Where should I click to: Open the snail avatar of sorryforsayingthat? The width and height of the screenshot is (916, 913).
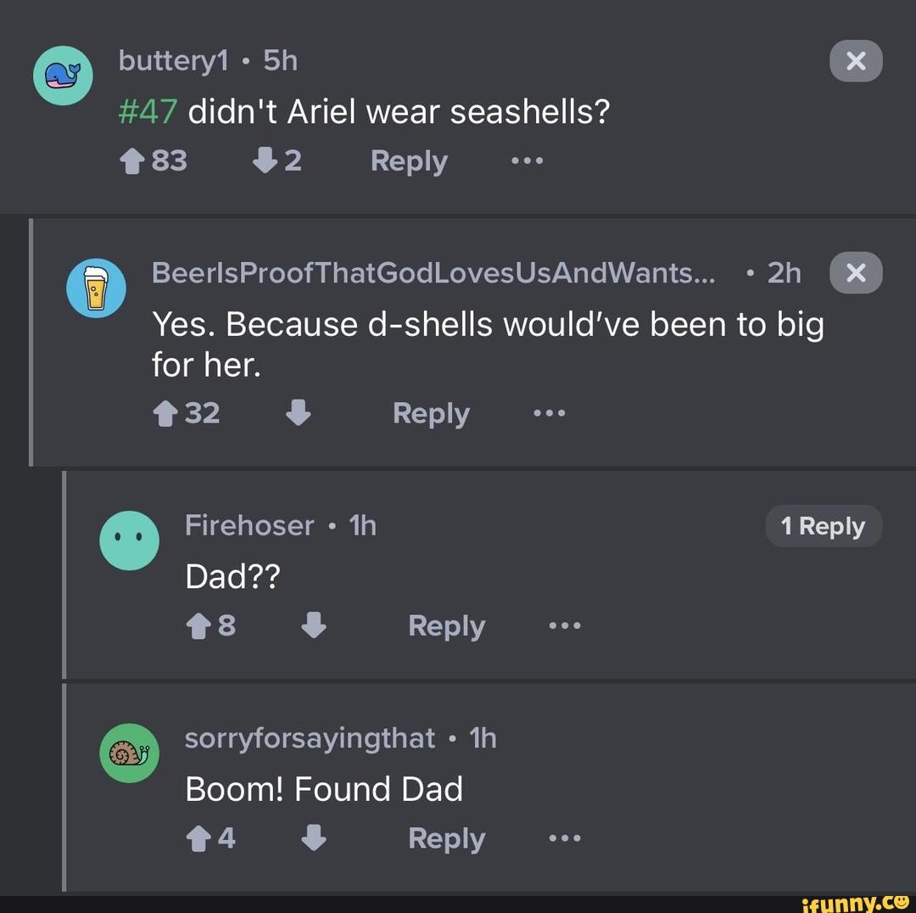click(130, 753)
